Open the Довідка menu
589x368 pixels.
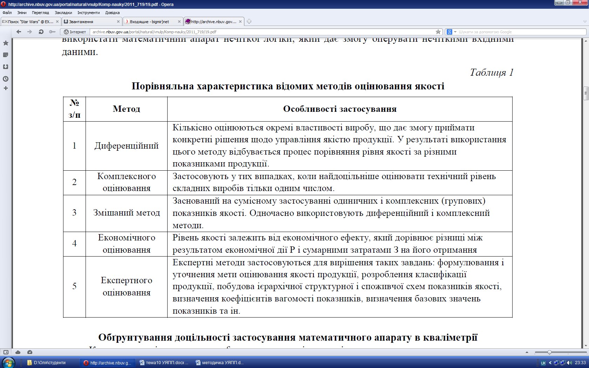[113, 13]
